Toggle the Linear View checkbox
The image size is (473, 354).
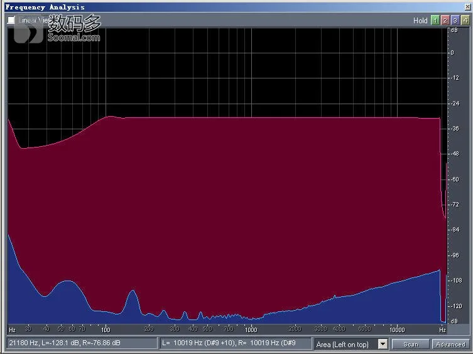point(11,20)
